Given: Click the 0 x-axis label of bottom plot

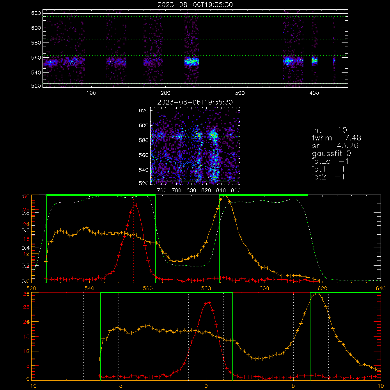Looking at the screenshot, I should tap(206, 386).
